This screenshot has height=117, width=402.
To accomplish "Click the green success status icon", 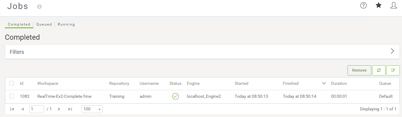I will tap(175, 96).
